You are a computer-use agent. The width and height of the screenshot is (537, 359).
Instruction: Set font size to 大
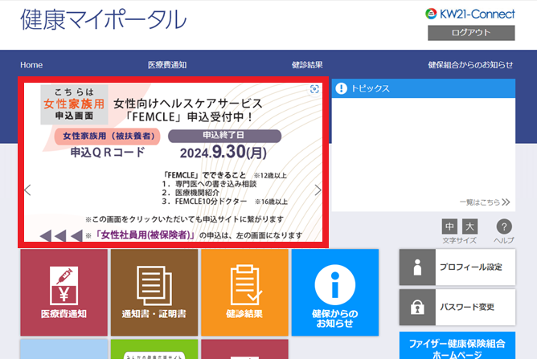[469, 226]
